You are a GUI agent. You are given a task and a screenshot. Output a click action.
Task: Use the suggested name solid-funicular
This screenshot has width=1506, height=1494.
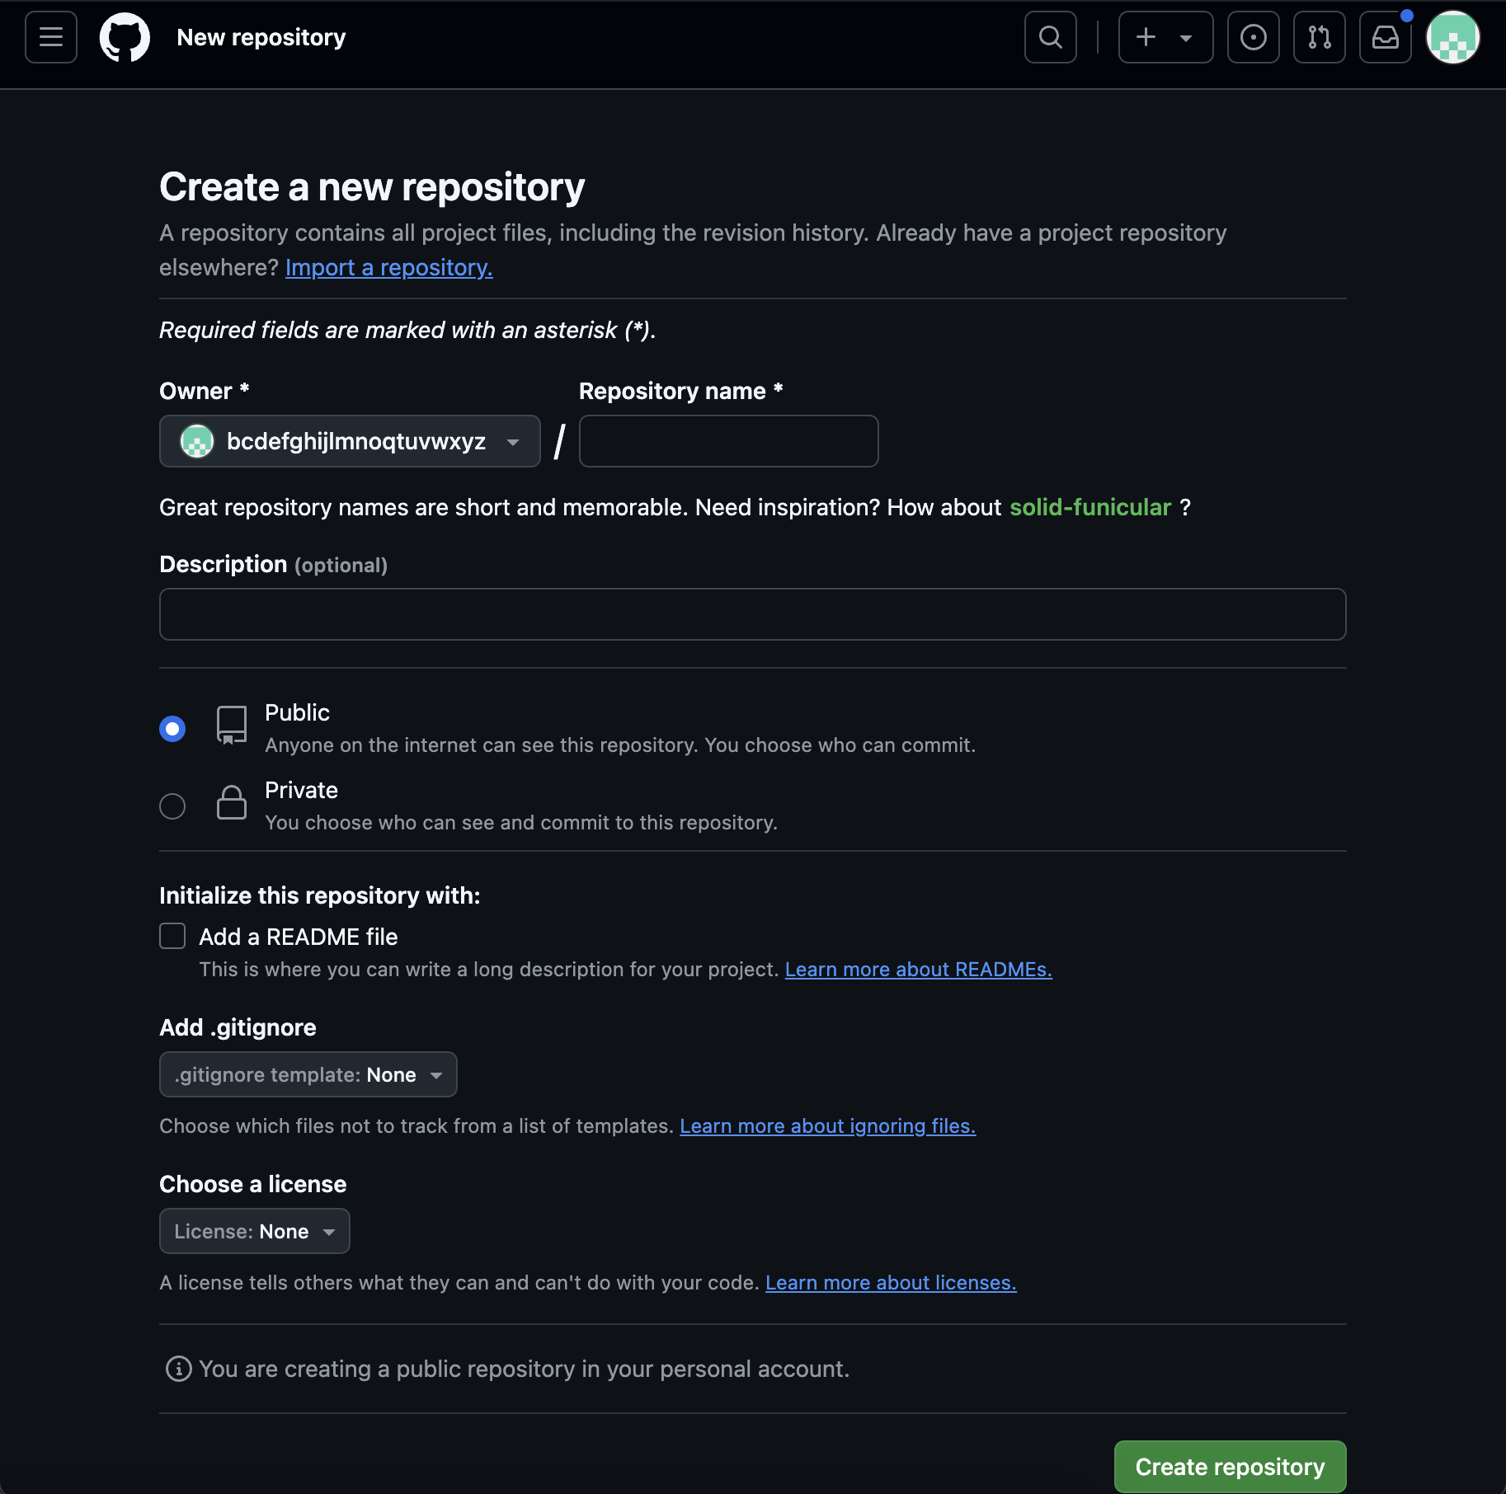[x=1089, y=507]
